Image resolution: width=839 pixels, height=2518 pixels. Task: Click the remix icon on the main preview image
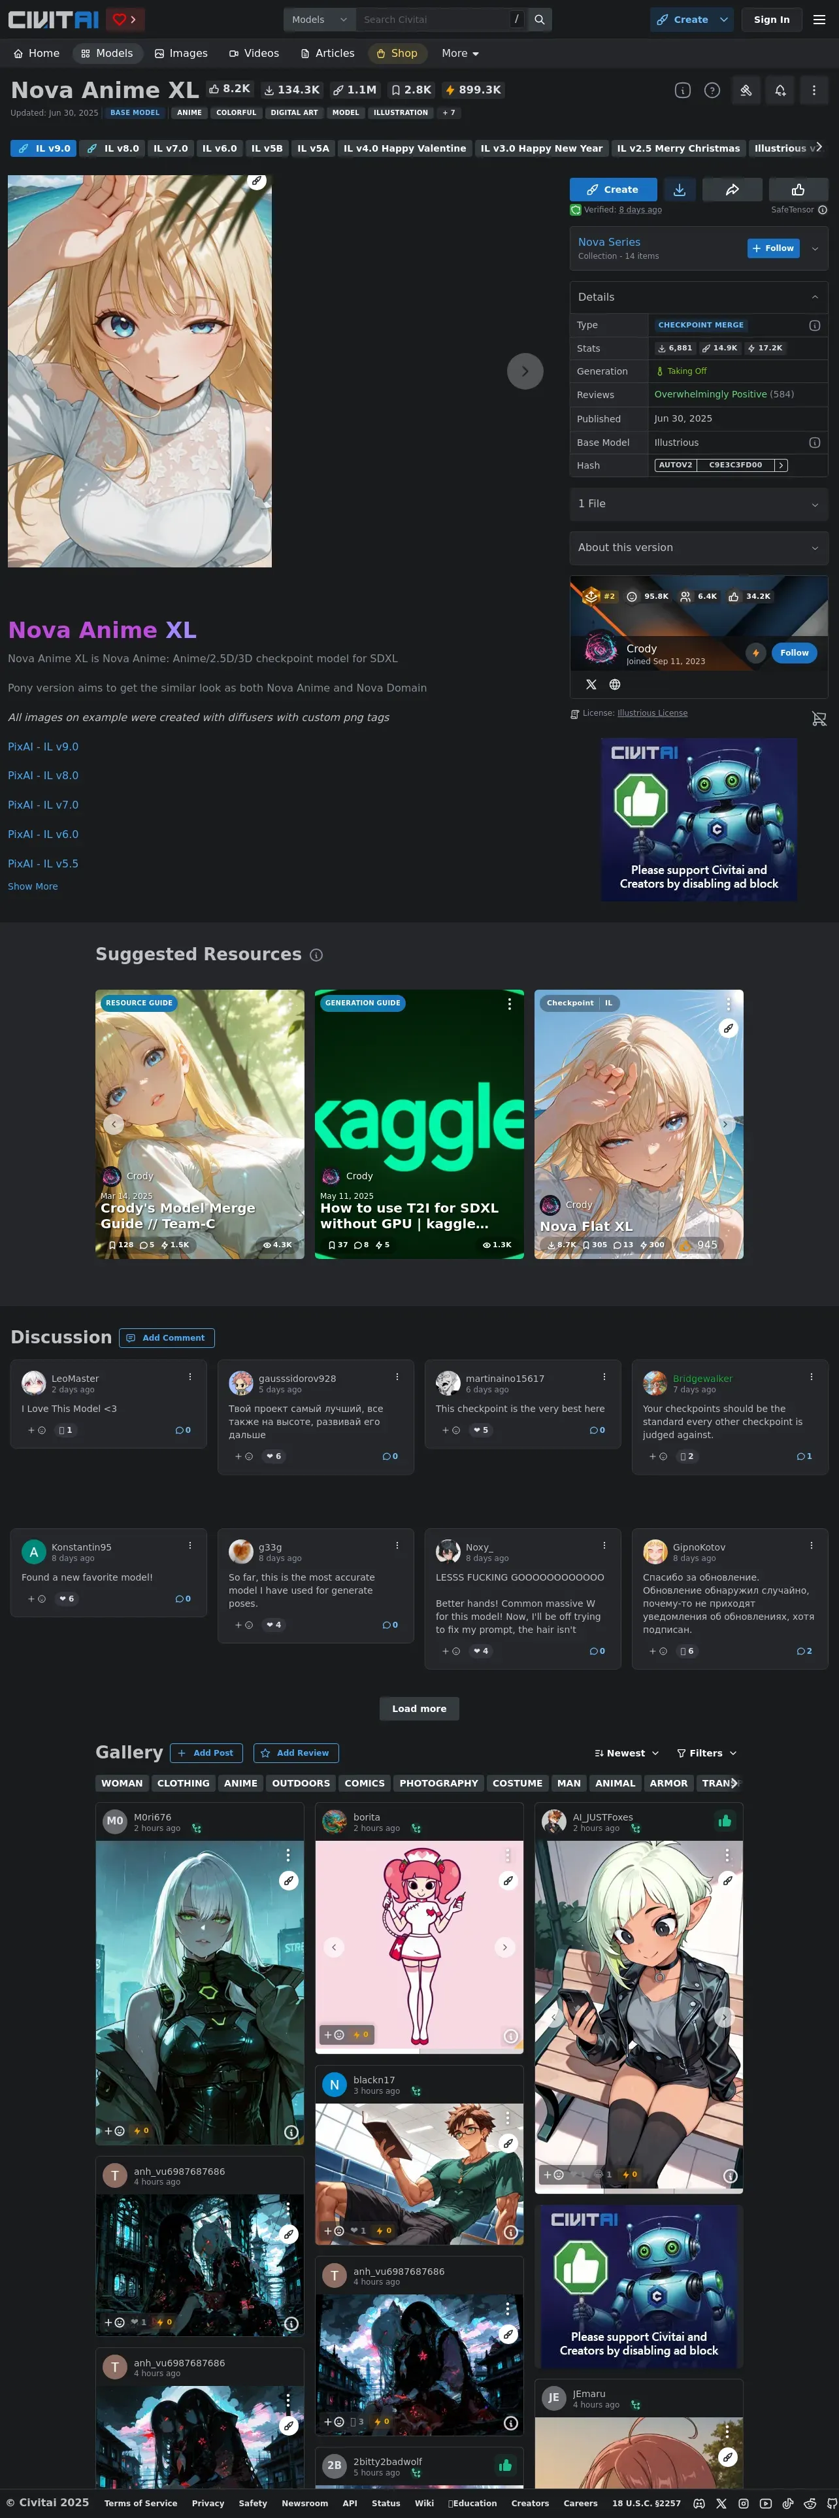[x=256, y=181]
